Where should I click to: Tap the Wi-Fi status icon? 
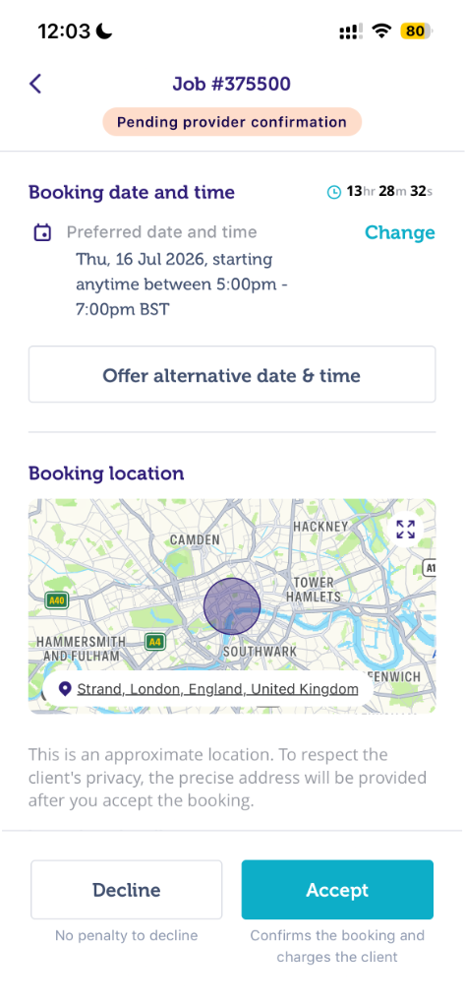pos(382,31)
